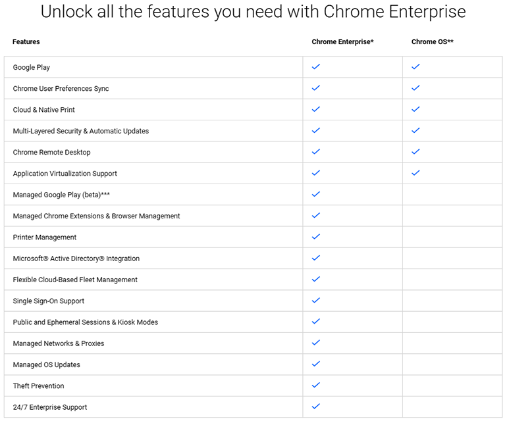Click the Features column header
The image size is (507, 421).
tap(26, 41)
